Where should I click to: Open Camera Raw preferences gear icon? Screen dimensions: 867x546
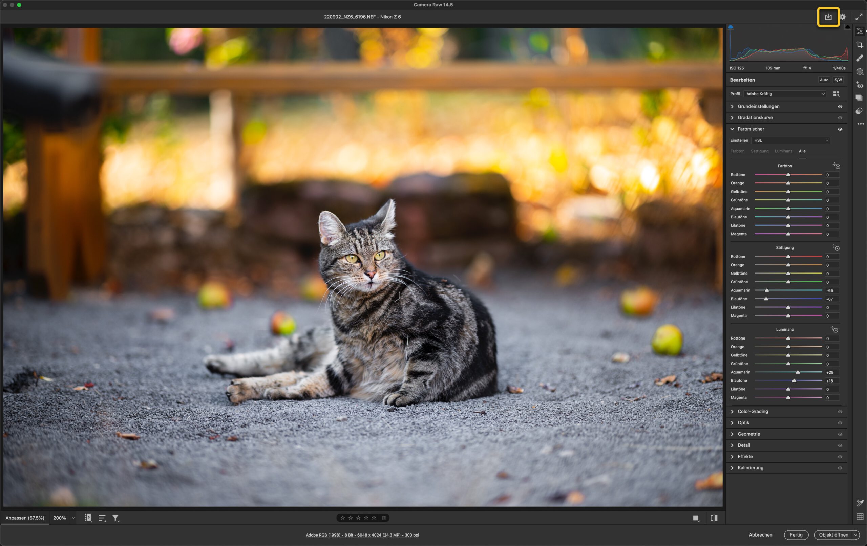pyautogui.click(x=843, y=17)
